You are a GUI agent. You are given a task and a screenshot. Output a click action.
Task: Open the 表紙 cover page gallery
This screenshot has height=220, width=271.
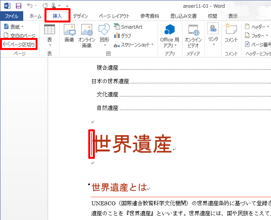[14, 27]
